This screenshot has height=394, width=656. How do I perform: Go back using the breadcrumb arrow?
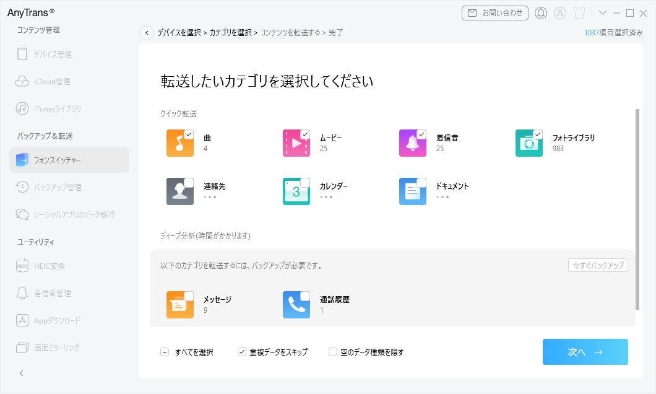tap(147, 33)
